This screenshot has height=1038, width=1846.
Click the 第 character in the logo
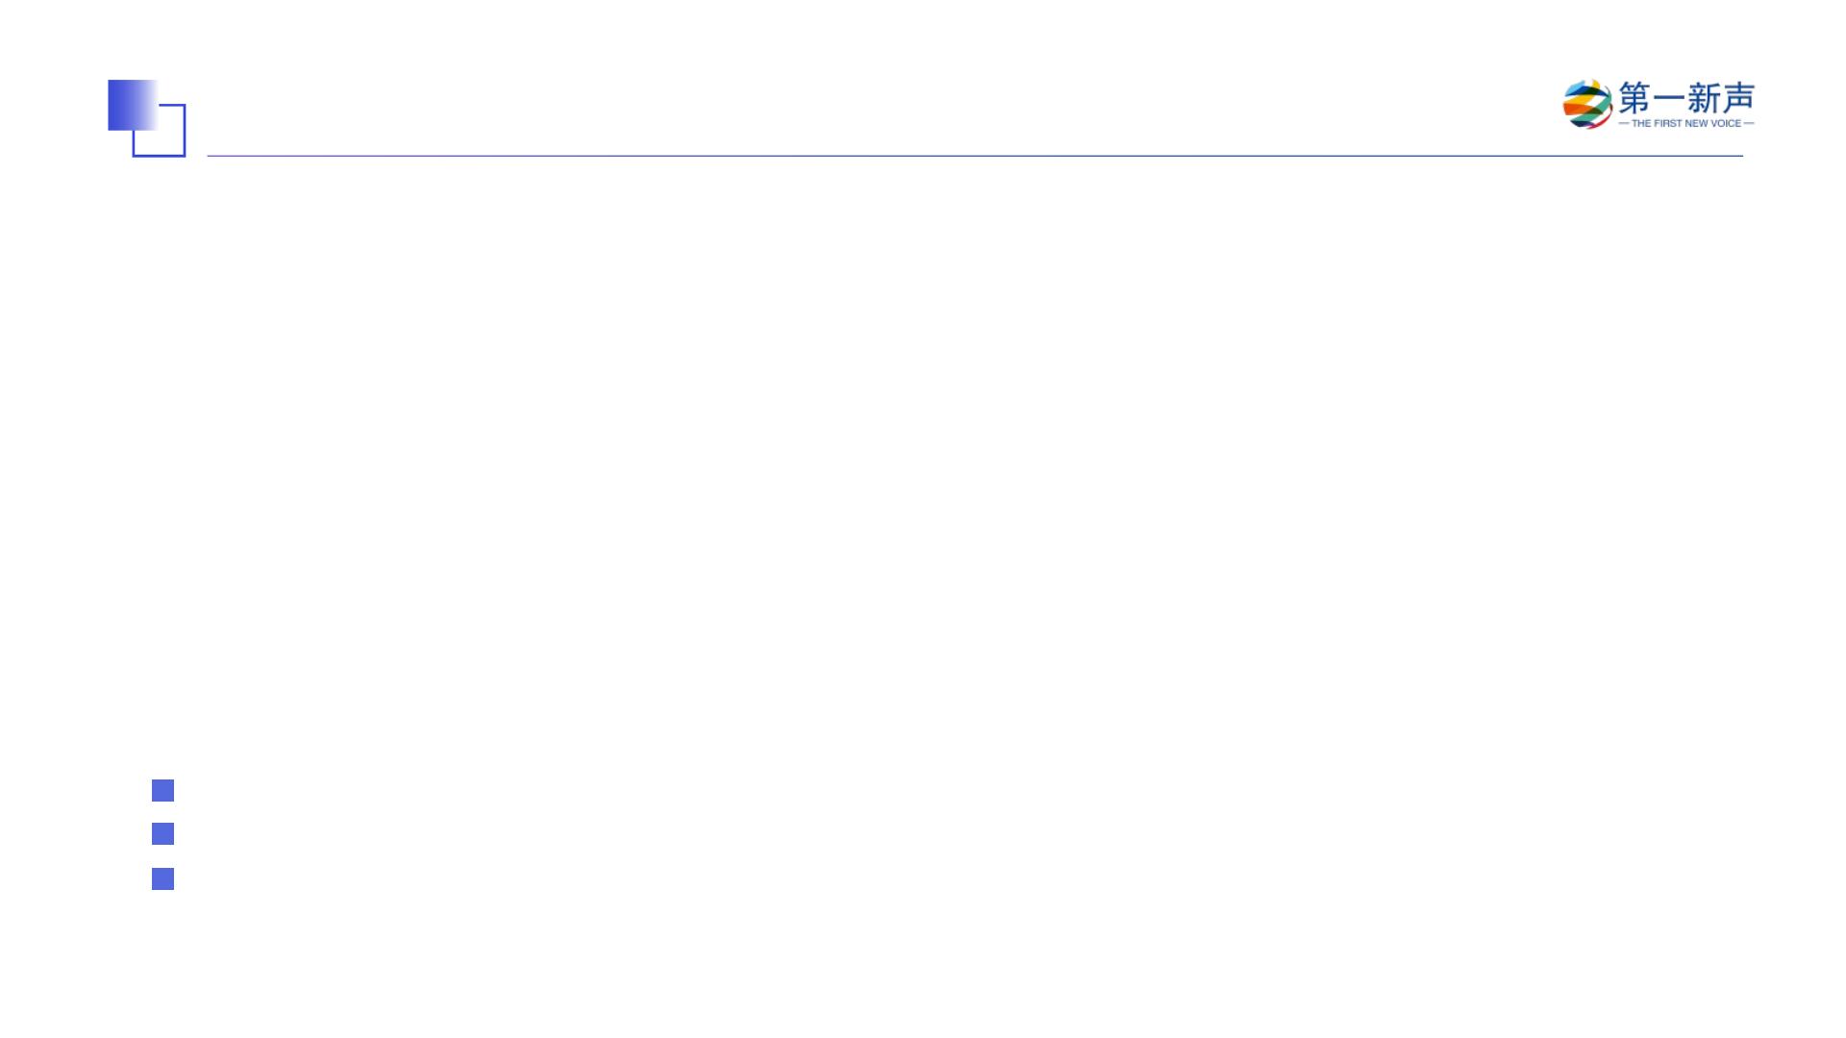click(x=1634, y=97)
